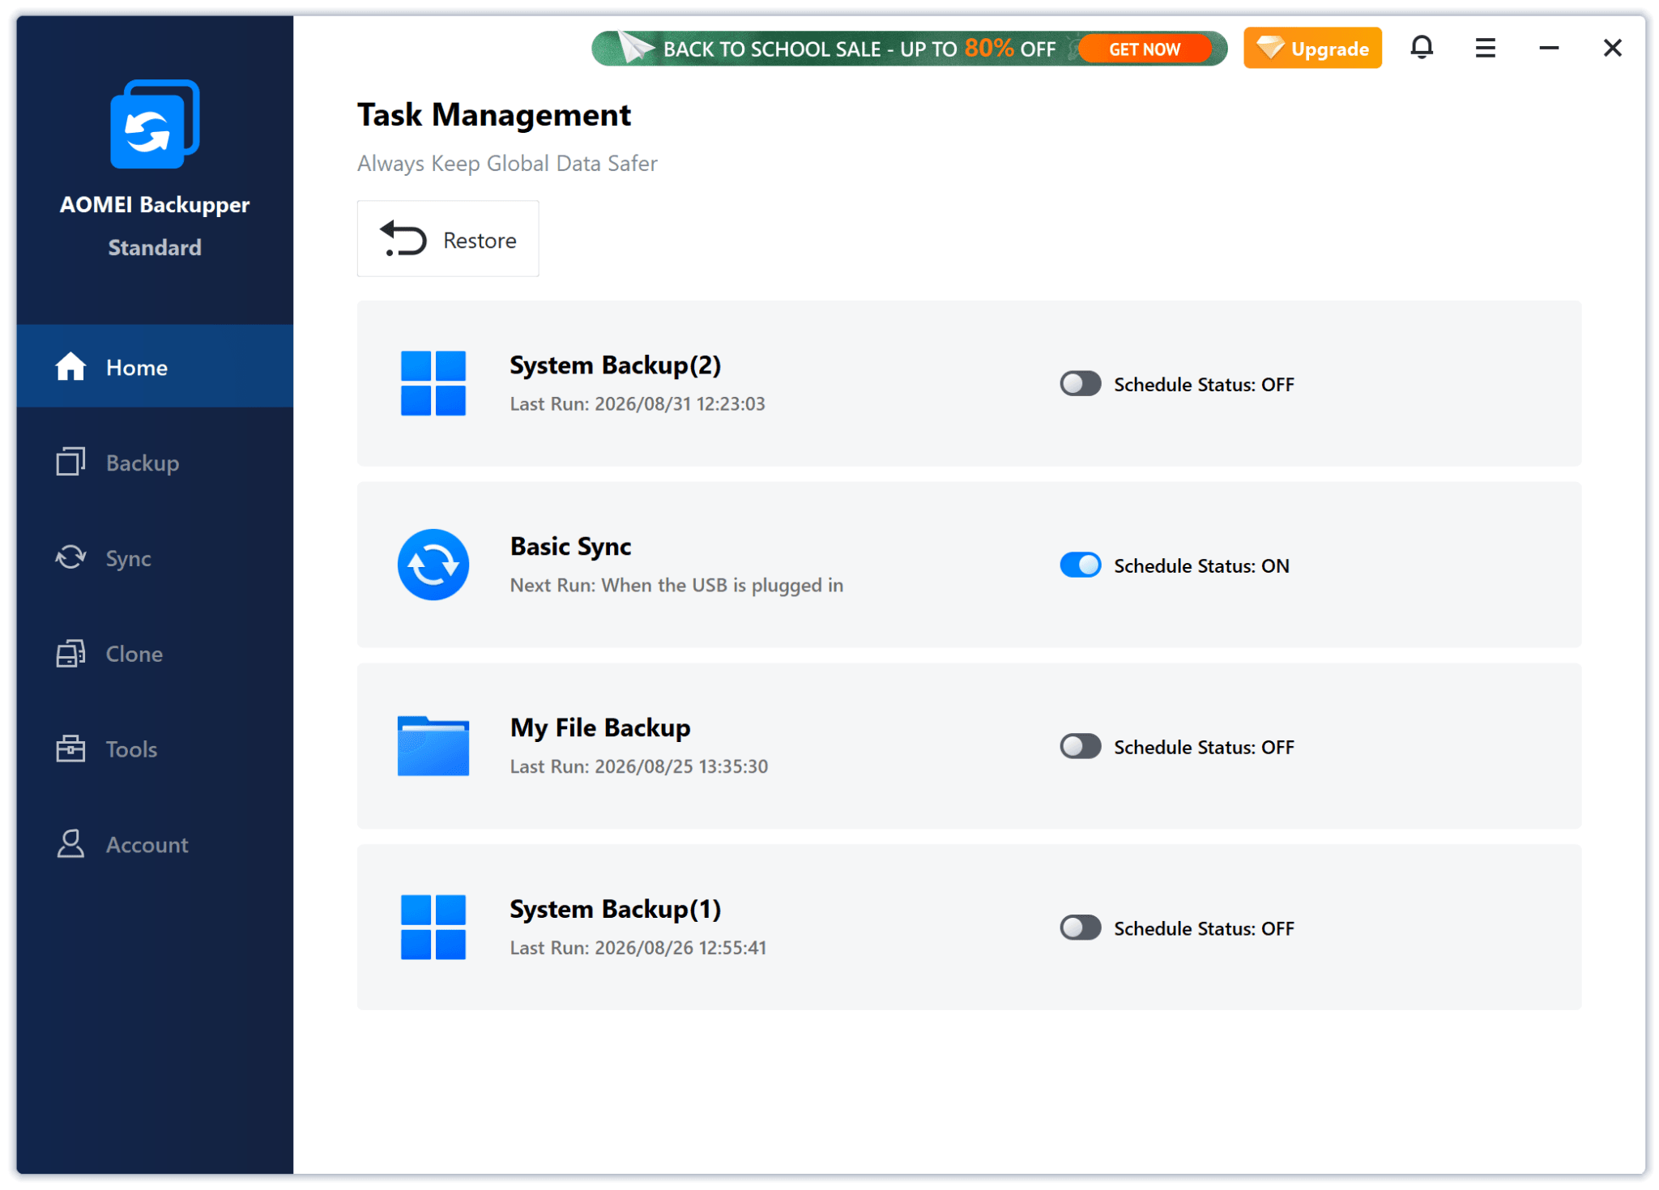Open the hamburger menu icon

tap(1485, 48)
